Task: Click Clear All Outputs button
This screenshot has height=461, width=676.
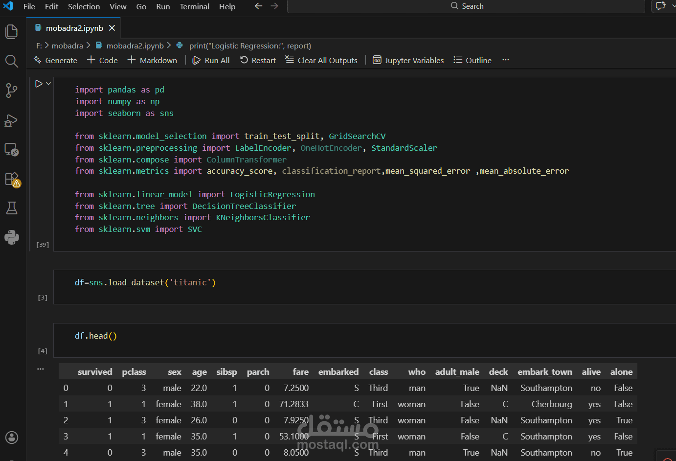Action: 321,60
